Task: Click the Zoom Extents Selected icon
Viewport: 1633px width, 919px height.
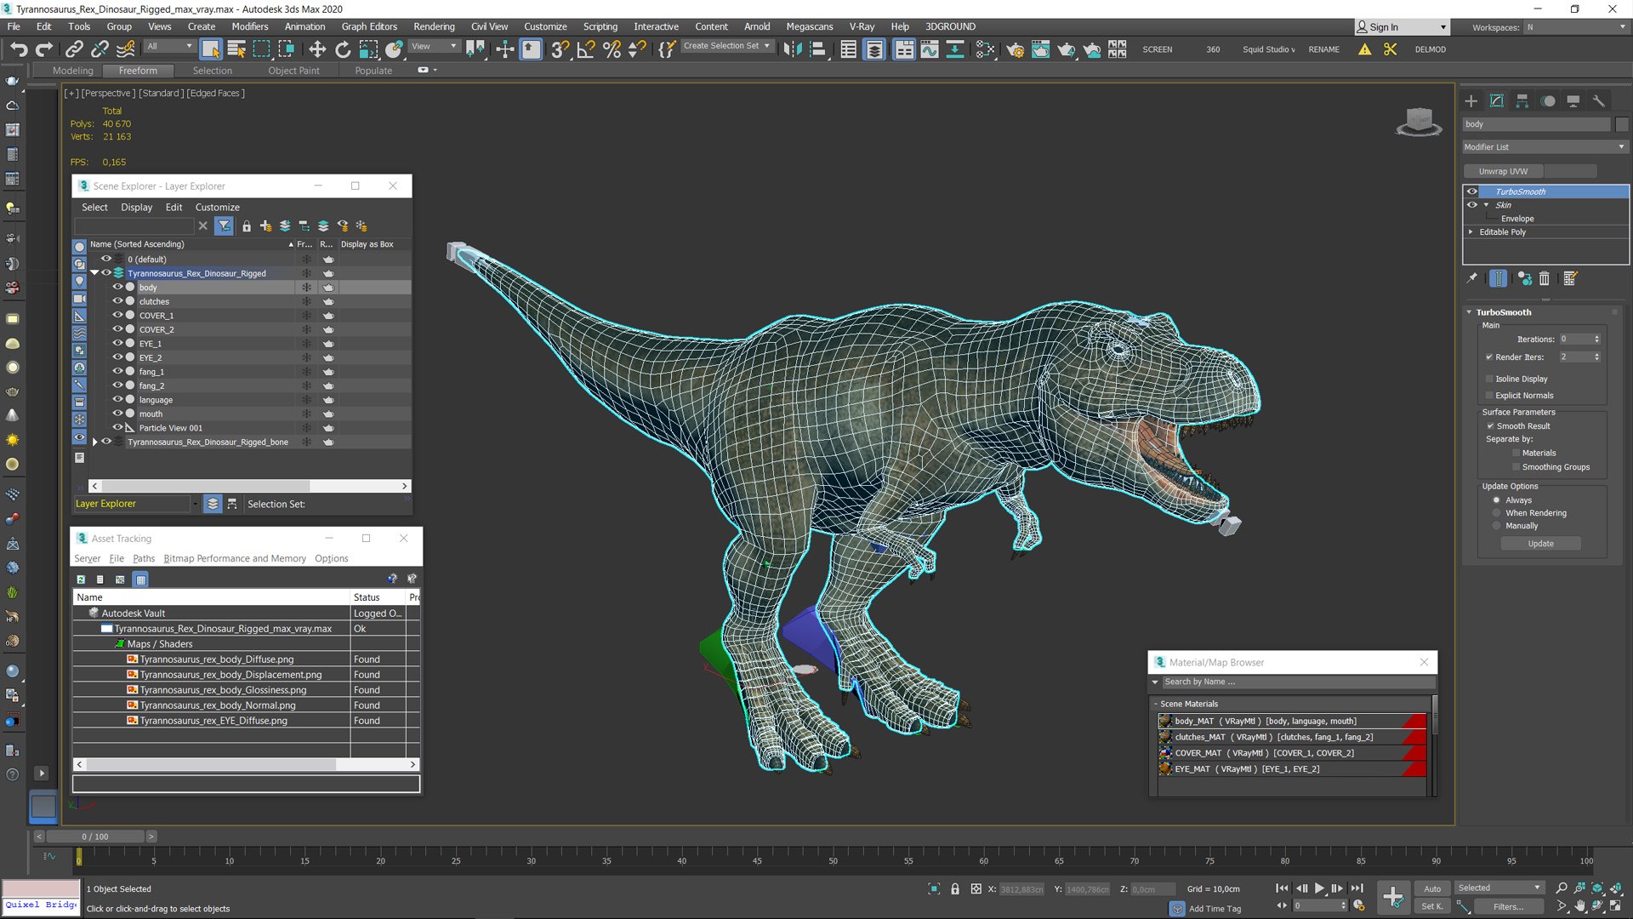Action: tap(1596, 888)
